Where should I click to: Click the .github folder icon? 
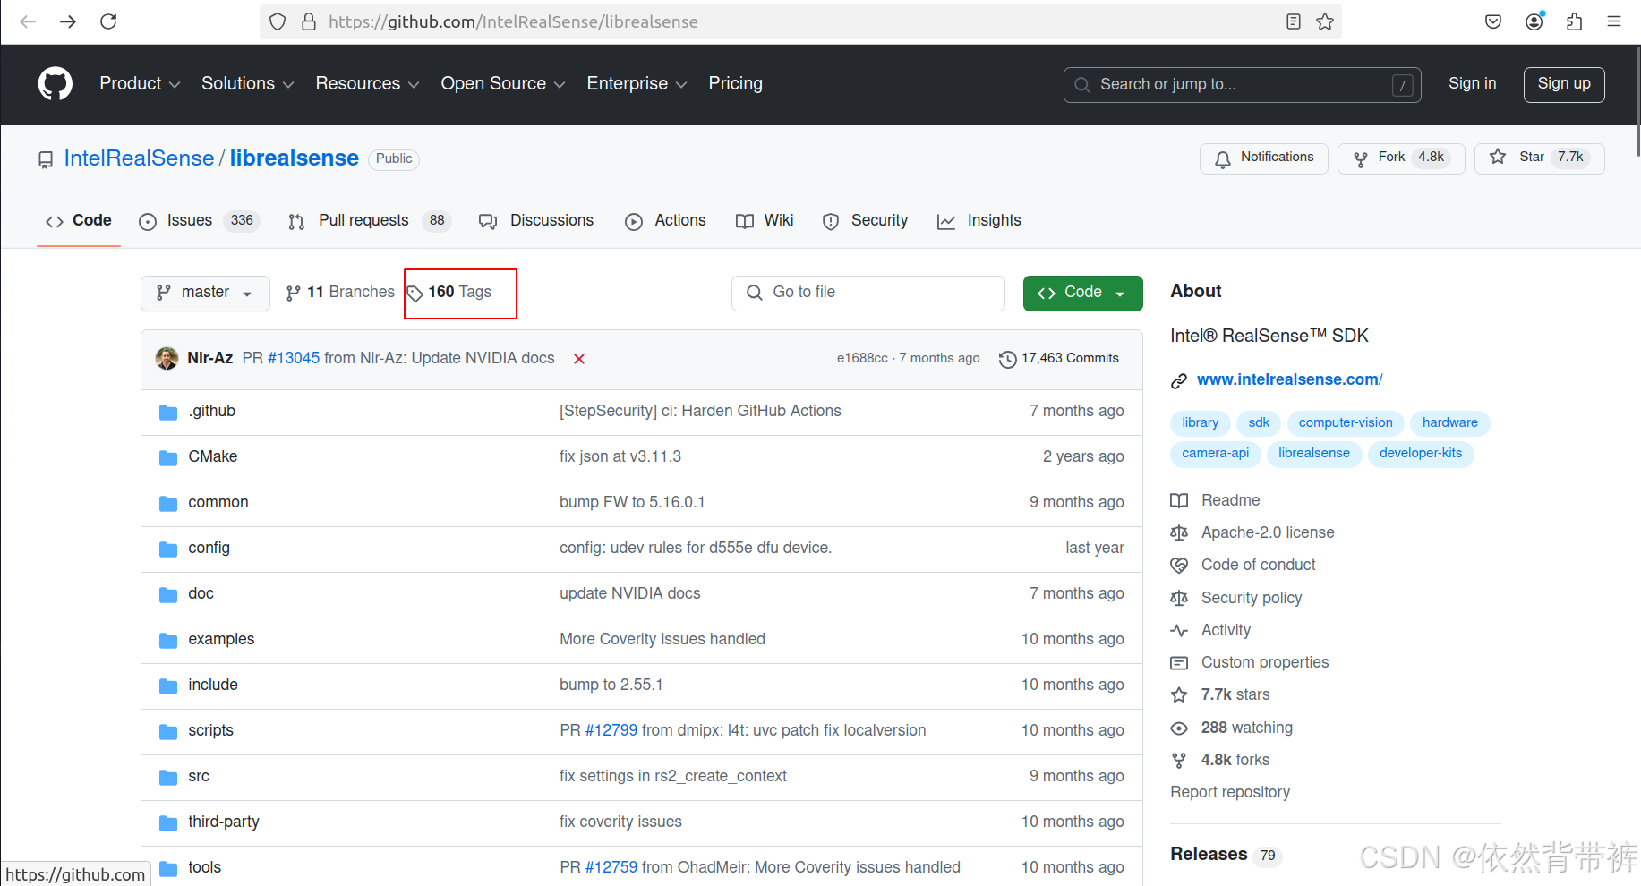(x=168, y=412)
